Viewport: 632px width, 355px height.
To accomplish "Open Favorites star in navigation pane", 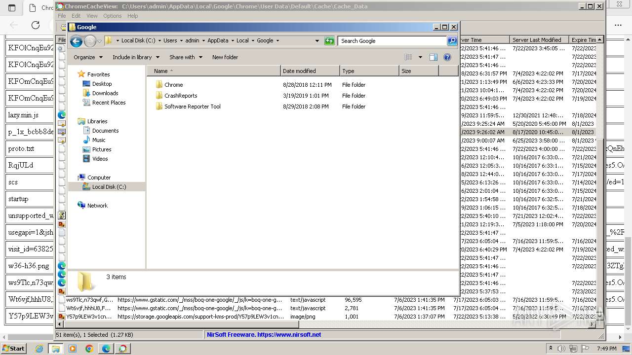I will point(81,74).
